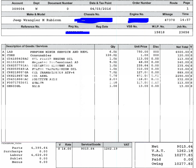Click OIL FILTER ENGINE OIL description
Viewport: 196px width, 168px height.
[x=52, y=59]
